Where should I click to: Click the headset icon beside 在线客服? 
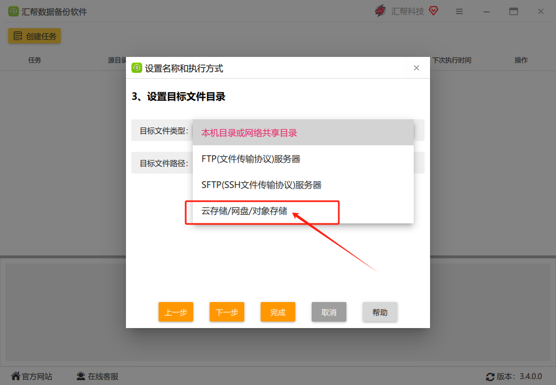(81, 375)
